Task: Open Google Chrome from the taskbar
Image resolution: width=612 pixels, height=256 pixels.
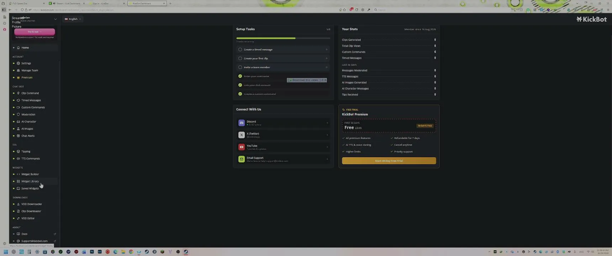Action: tap(131, 252)
